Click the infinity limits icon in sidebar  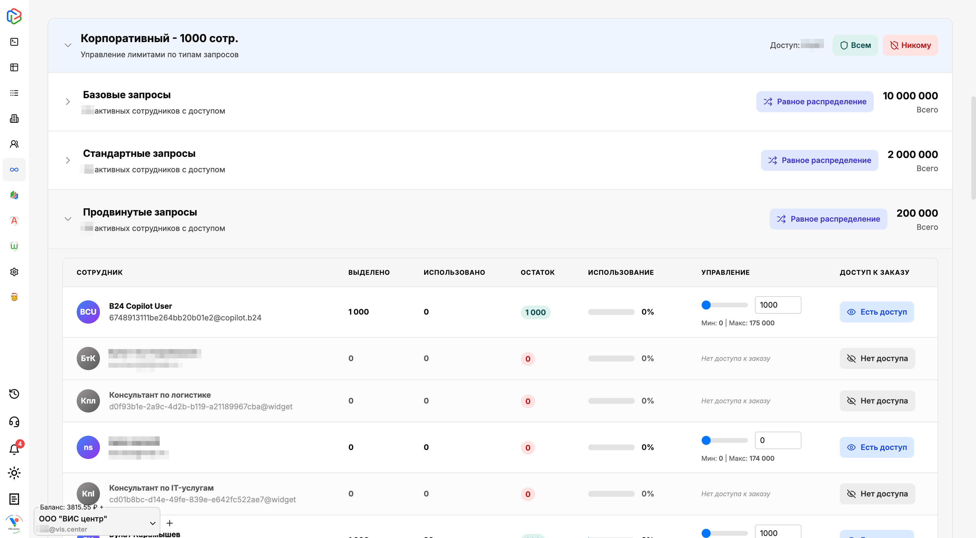(15, 169)
